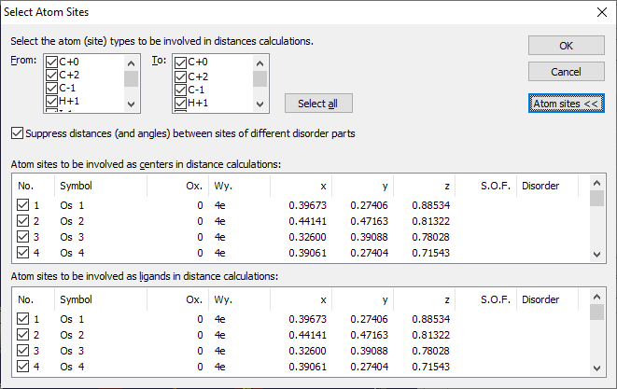The height and width of the screenshot is (389, 617).
Task: Sort ligands table by S.O.F. column header
Action: [x=495, y=299]
